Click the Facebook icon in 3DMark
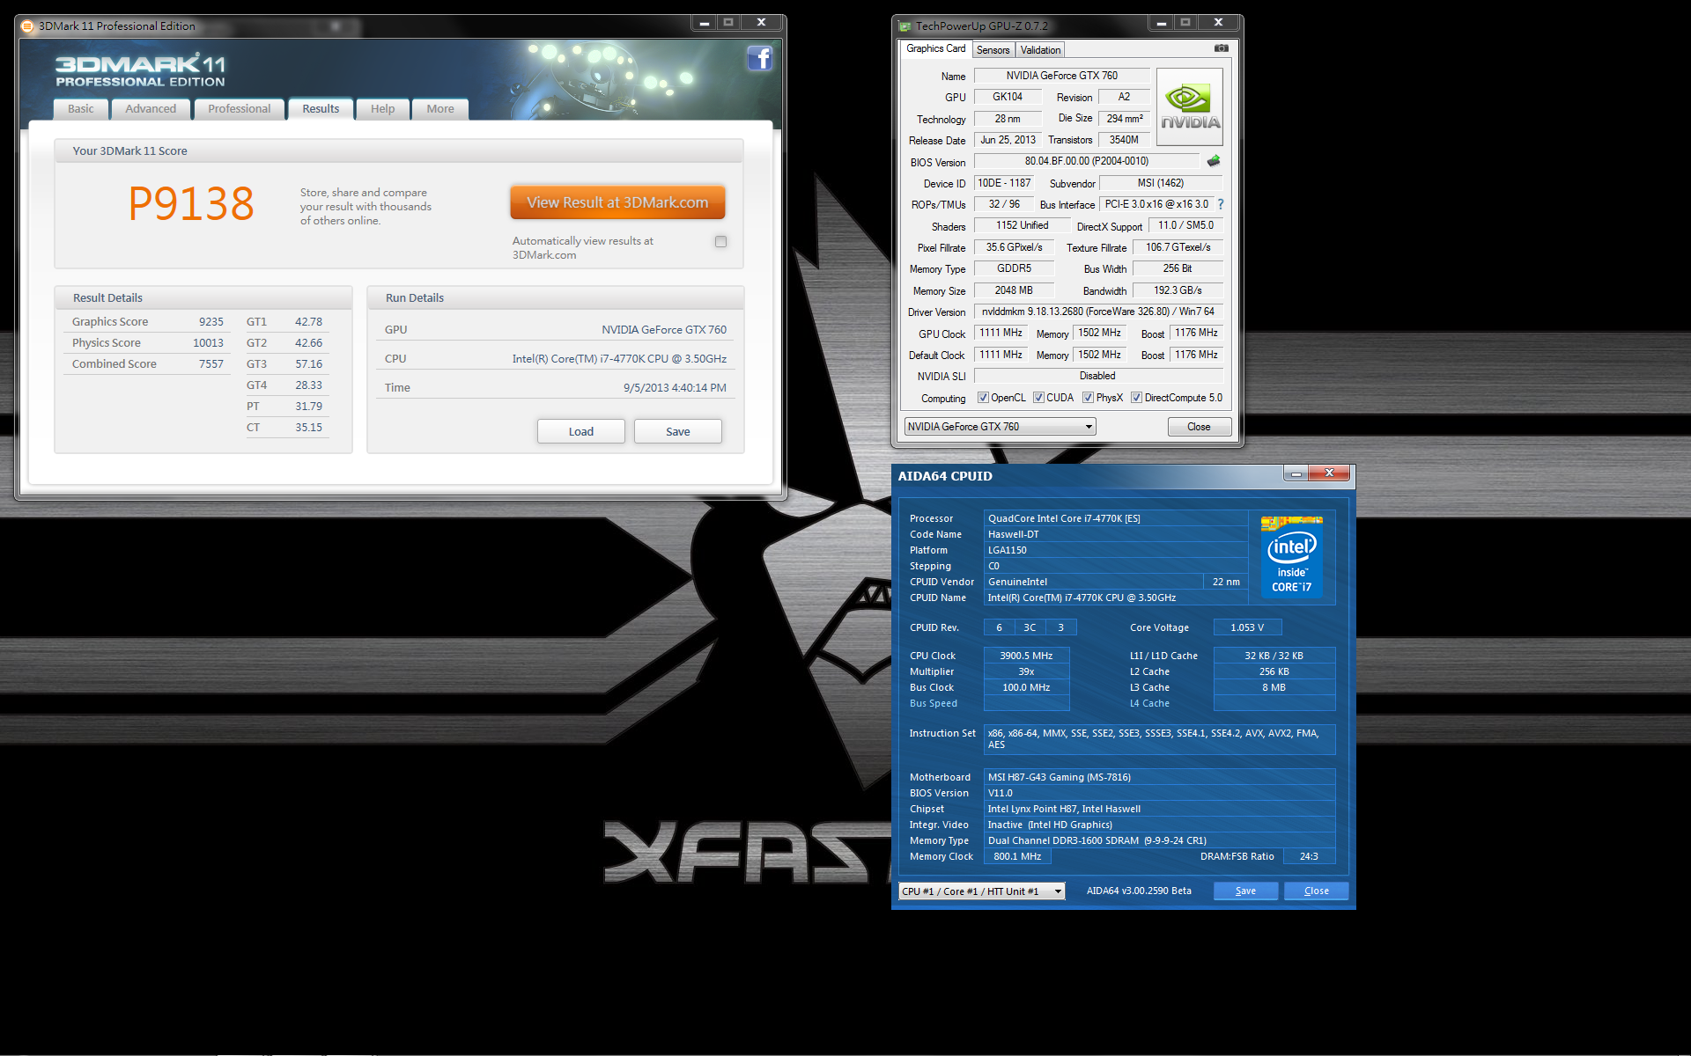This screenshot has width=1691, height=1056. (x=759, y=59)
